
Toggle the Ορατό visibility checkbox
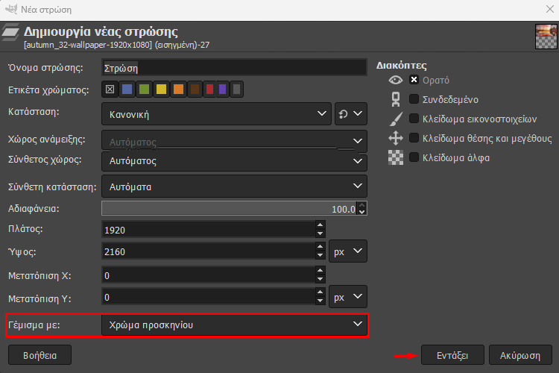(x=414, y=80)
